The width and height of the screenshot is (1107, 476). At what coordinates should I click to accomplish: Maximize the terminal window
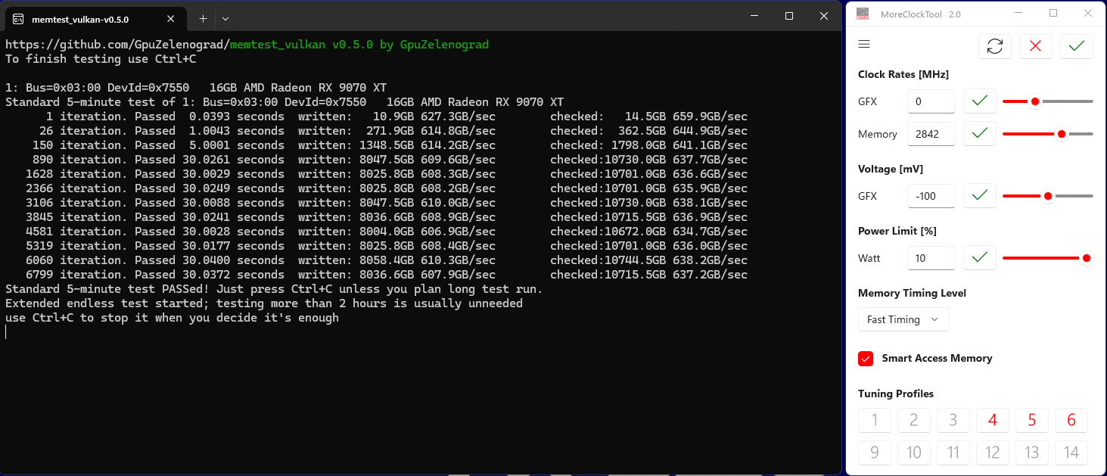pyautogui.click(x=788, y=15)
